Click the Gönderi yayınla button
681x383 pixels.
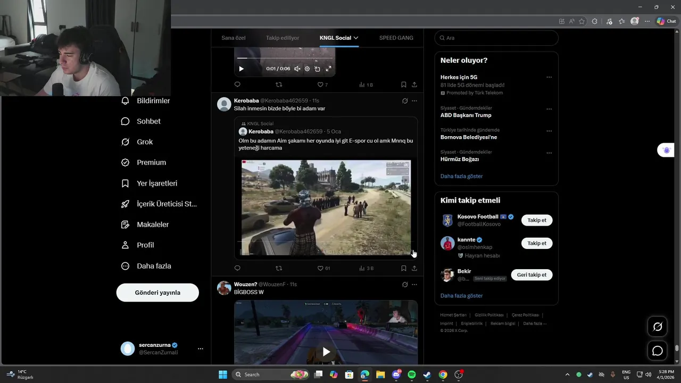point(157,293)
